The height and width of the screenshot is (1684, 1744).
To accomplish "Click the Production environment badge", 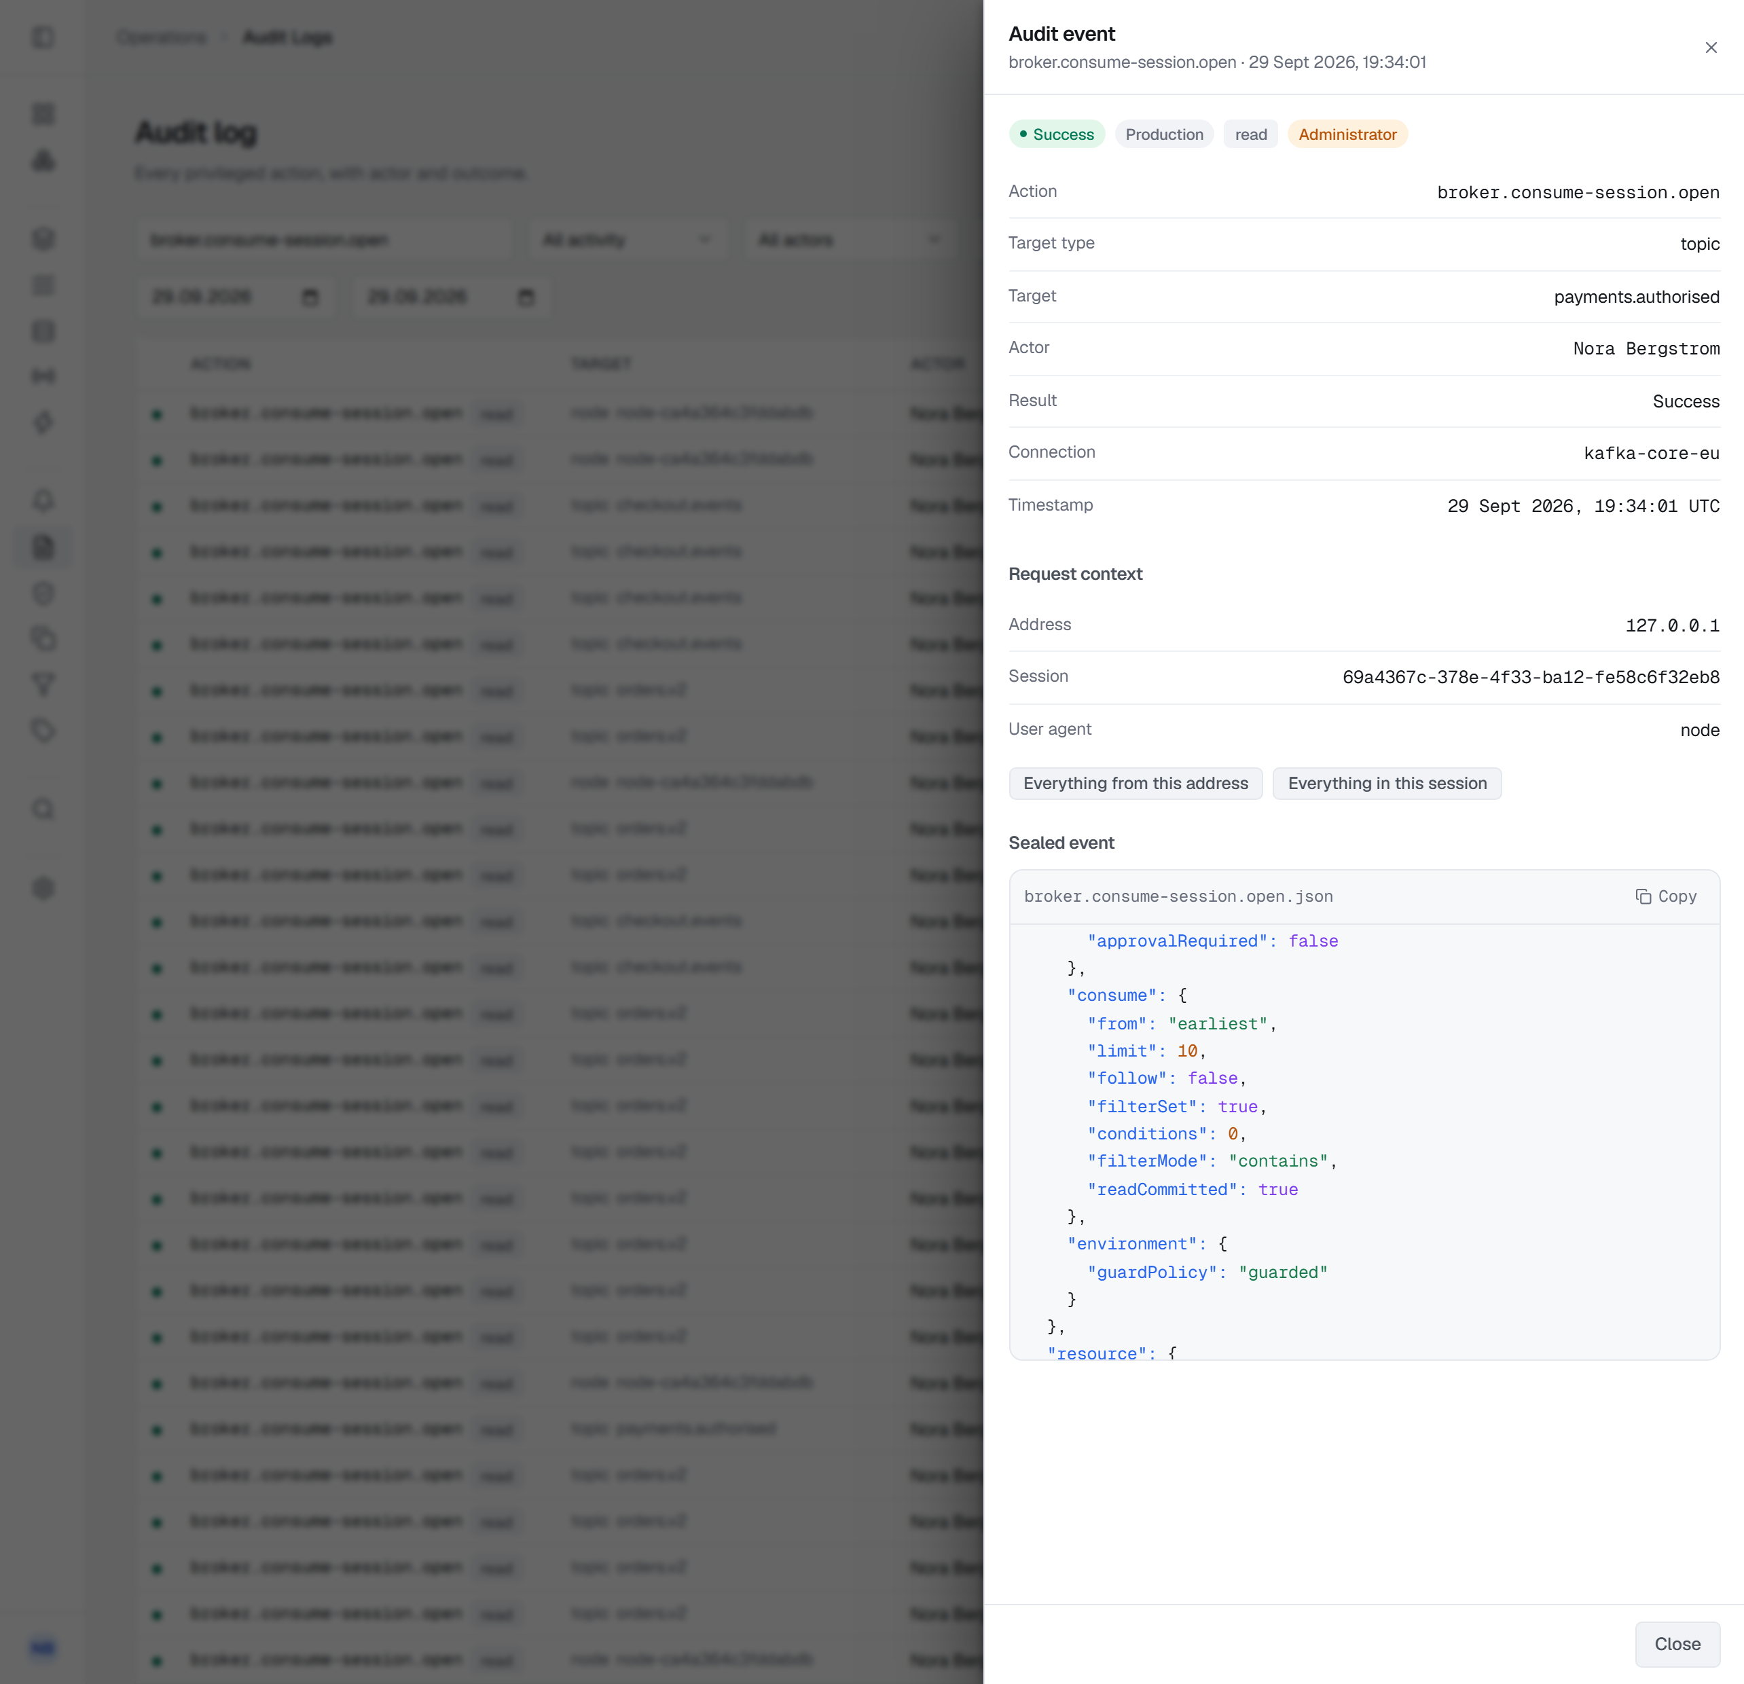I will click(x=1164, y=134).
